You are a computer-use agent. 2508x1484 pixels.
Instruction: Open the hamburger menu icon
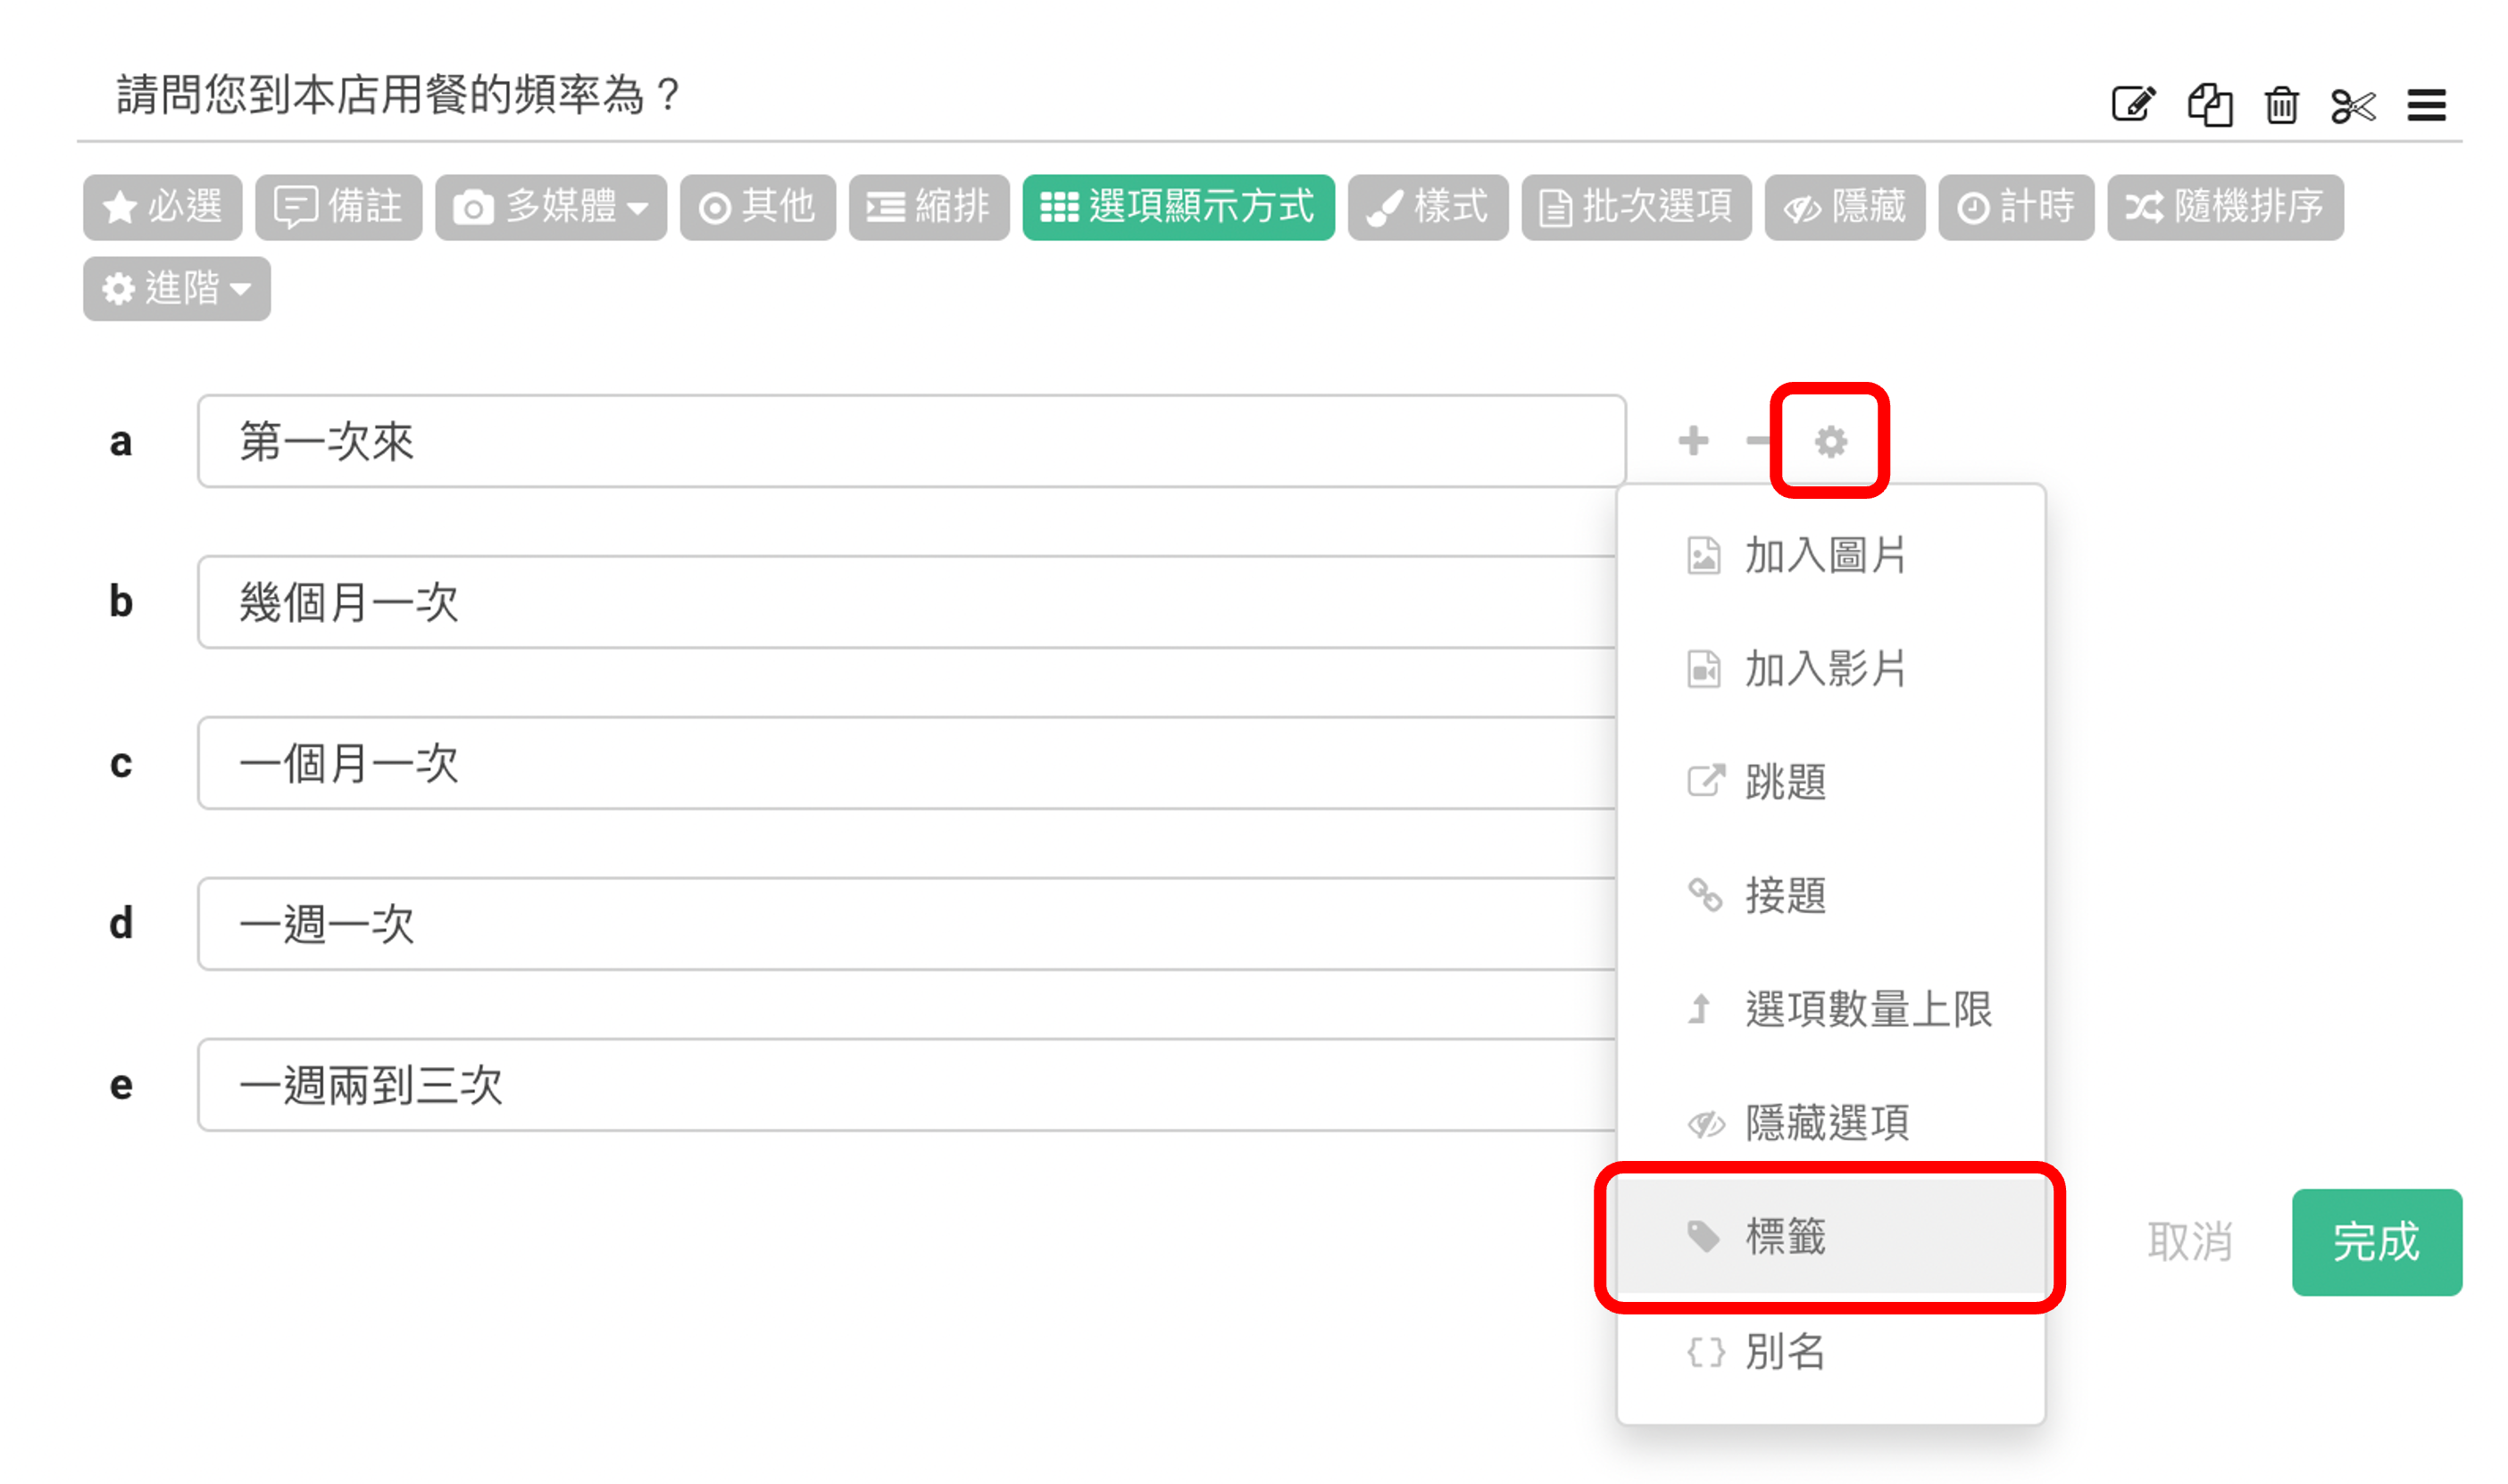coord(2426,105)
